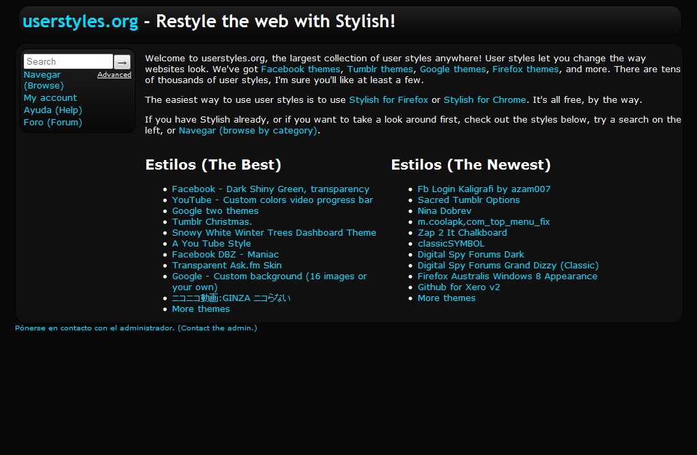Follow Navegar (browse by category) link
This screenshot has width=697, height=455.
point(248,131)
